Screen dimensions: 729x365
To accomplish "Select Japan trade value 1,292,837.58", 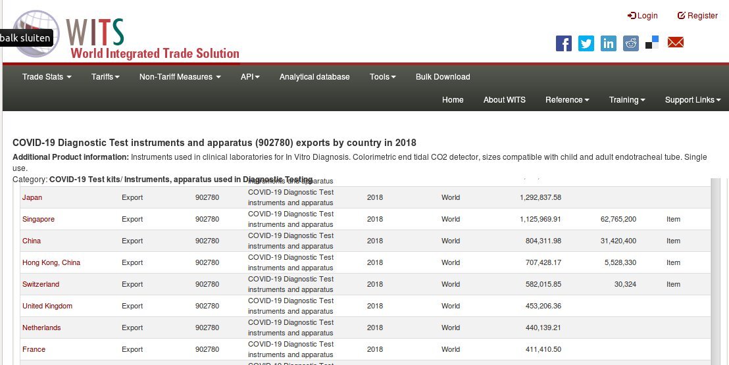I will [540, 197].
